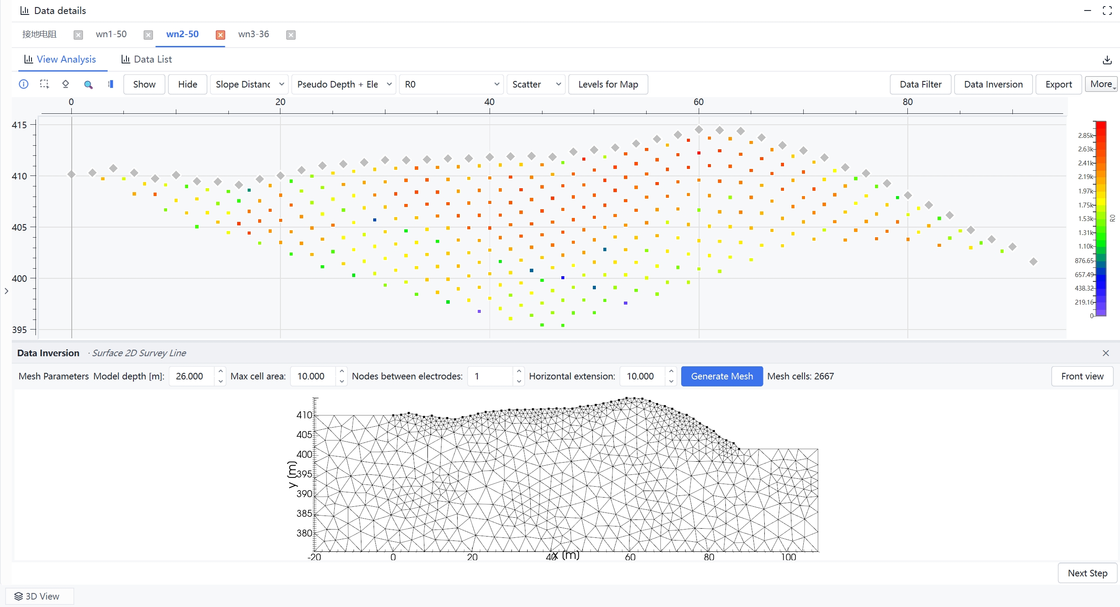This screenshot has height=607, width=1120.
Task: Decrease Model depth with down arrow
Action: [220, 381]
